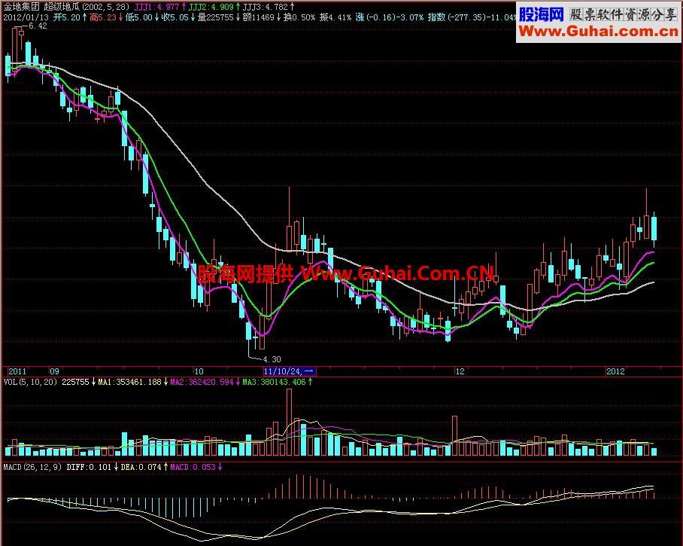683x546 pixels.
Task: Click the 2011 label on time axis
Action: tap(17, 371)
